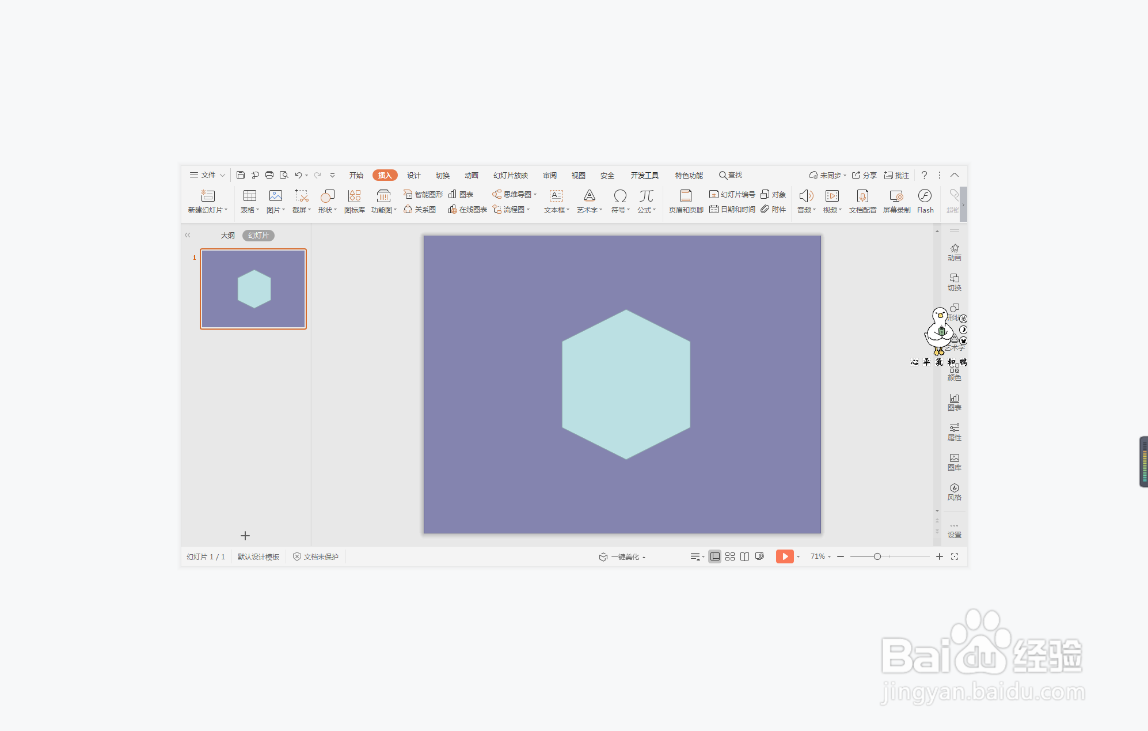Switch to the 开始 Home tab
This screenshot has height=731, width=1148.
pyautogui.click(x=356, y=175)
